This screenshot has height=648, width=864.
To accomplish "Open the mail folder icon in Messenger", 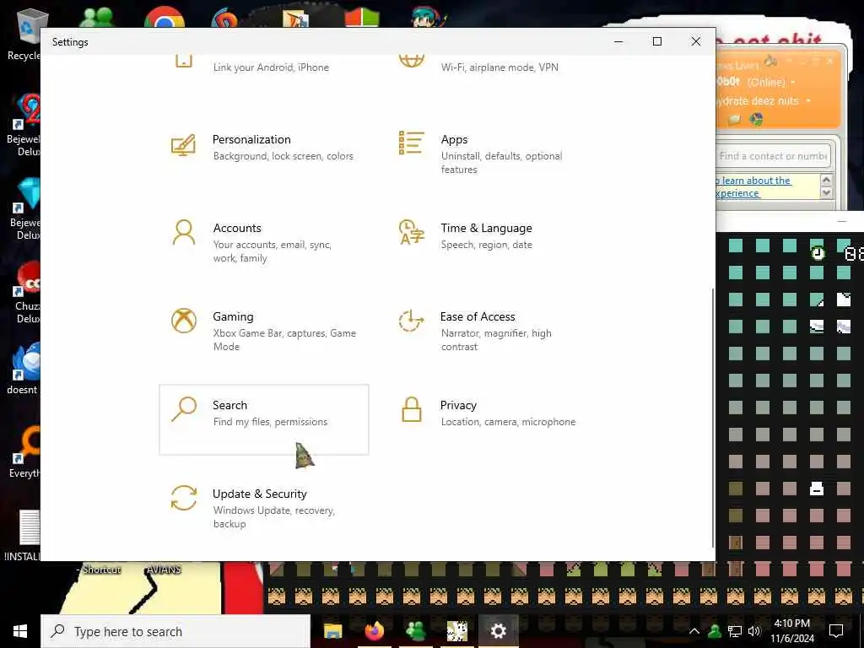I will click(734, 120).
